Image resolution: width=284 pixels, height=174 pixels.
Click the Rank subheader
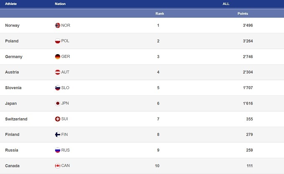tap(160, 13)
